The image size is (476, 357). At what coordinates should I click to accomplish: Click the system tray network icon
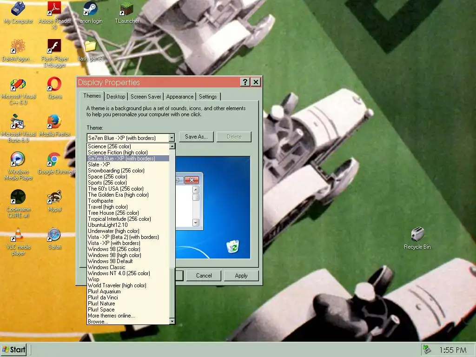427,350
